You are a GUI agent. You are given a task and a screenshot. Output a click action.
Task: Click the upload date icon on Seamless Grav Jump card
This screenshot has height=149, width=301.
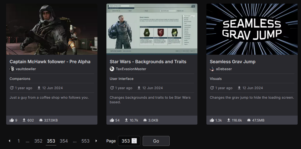[239, 88]
